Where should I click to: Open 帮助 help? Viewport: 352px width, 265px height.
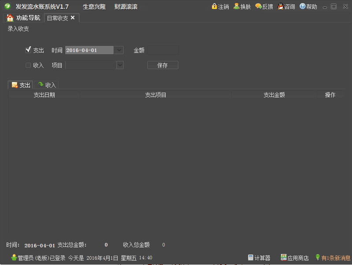coord(303,7)
